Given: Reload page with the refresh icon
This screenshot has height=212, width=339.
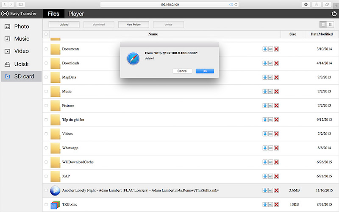Looking at the screenshot, I should 236,4.
